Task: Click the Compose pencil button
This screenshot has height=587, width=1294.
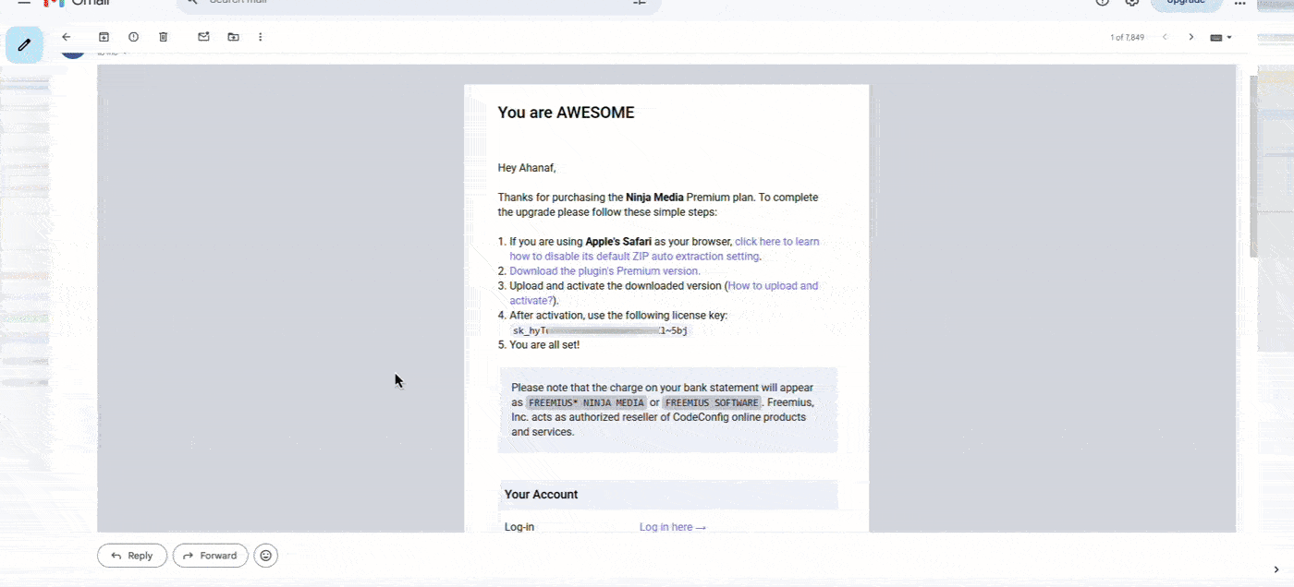Action: [24, 44]
